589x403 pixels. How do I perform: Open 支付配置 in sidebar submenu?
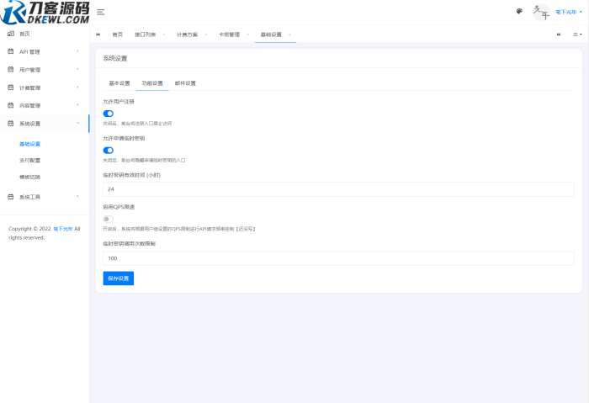tap(29, 161)
